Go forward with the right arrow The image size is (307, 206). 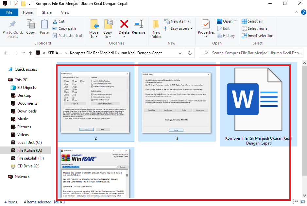[16, 53]
